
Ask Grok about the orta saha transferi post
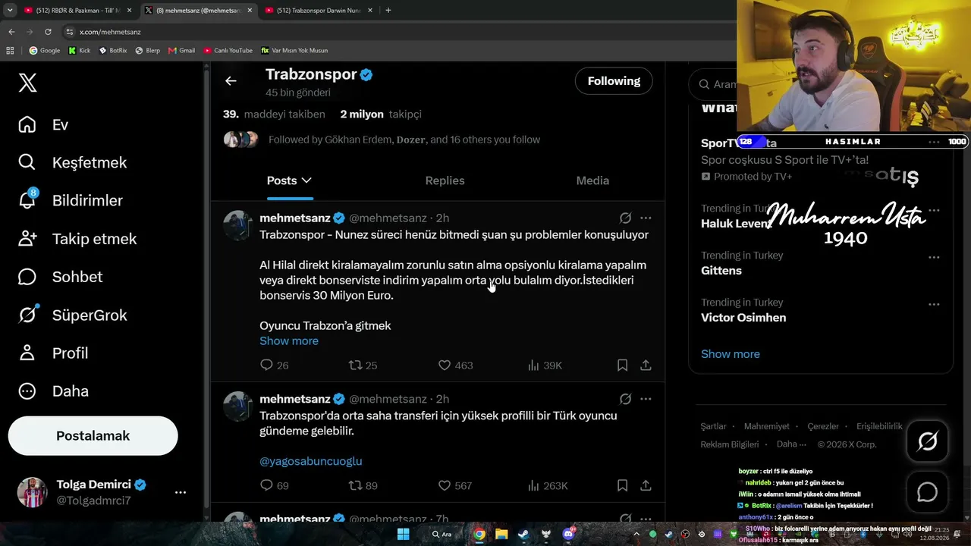[625, 399]
